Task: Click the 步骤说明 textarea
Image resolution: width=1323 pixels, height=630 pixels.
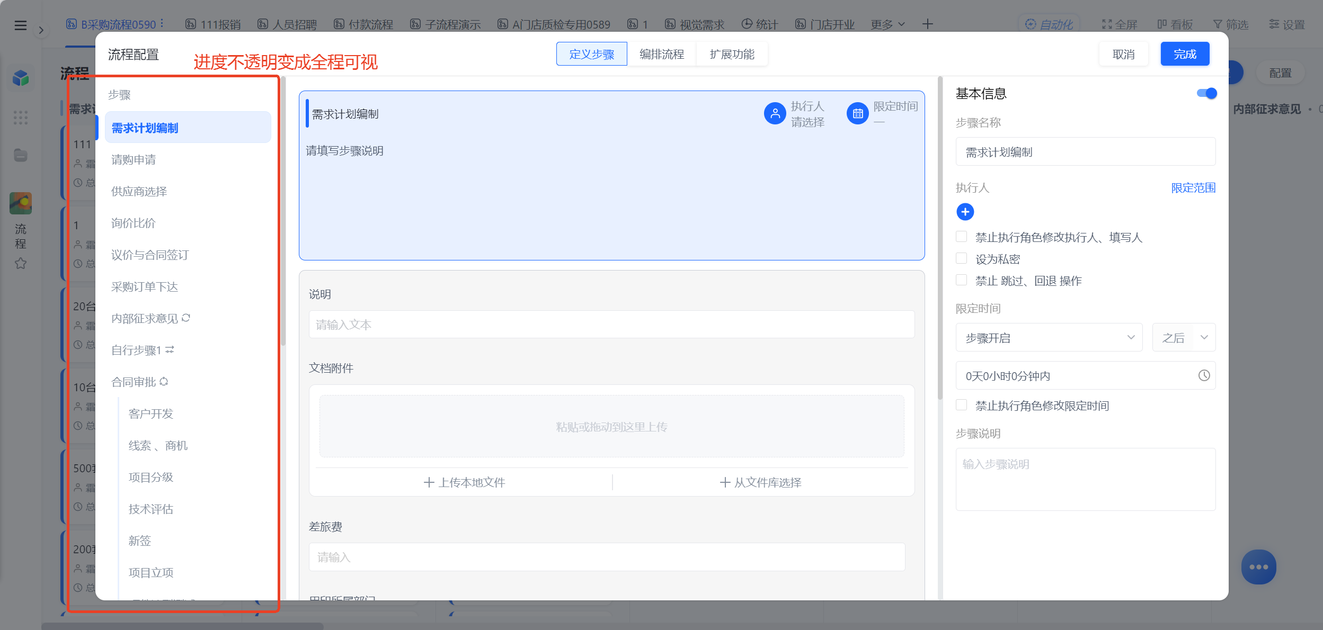Action: pyautogui.click(x=1085, y=479)
